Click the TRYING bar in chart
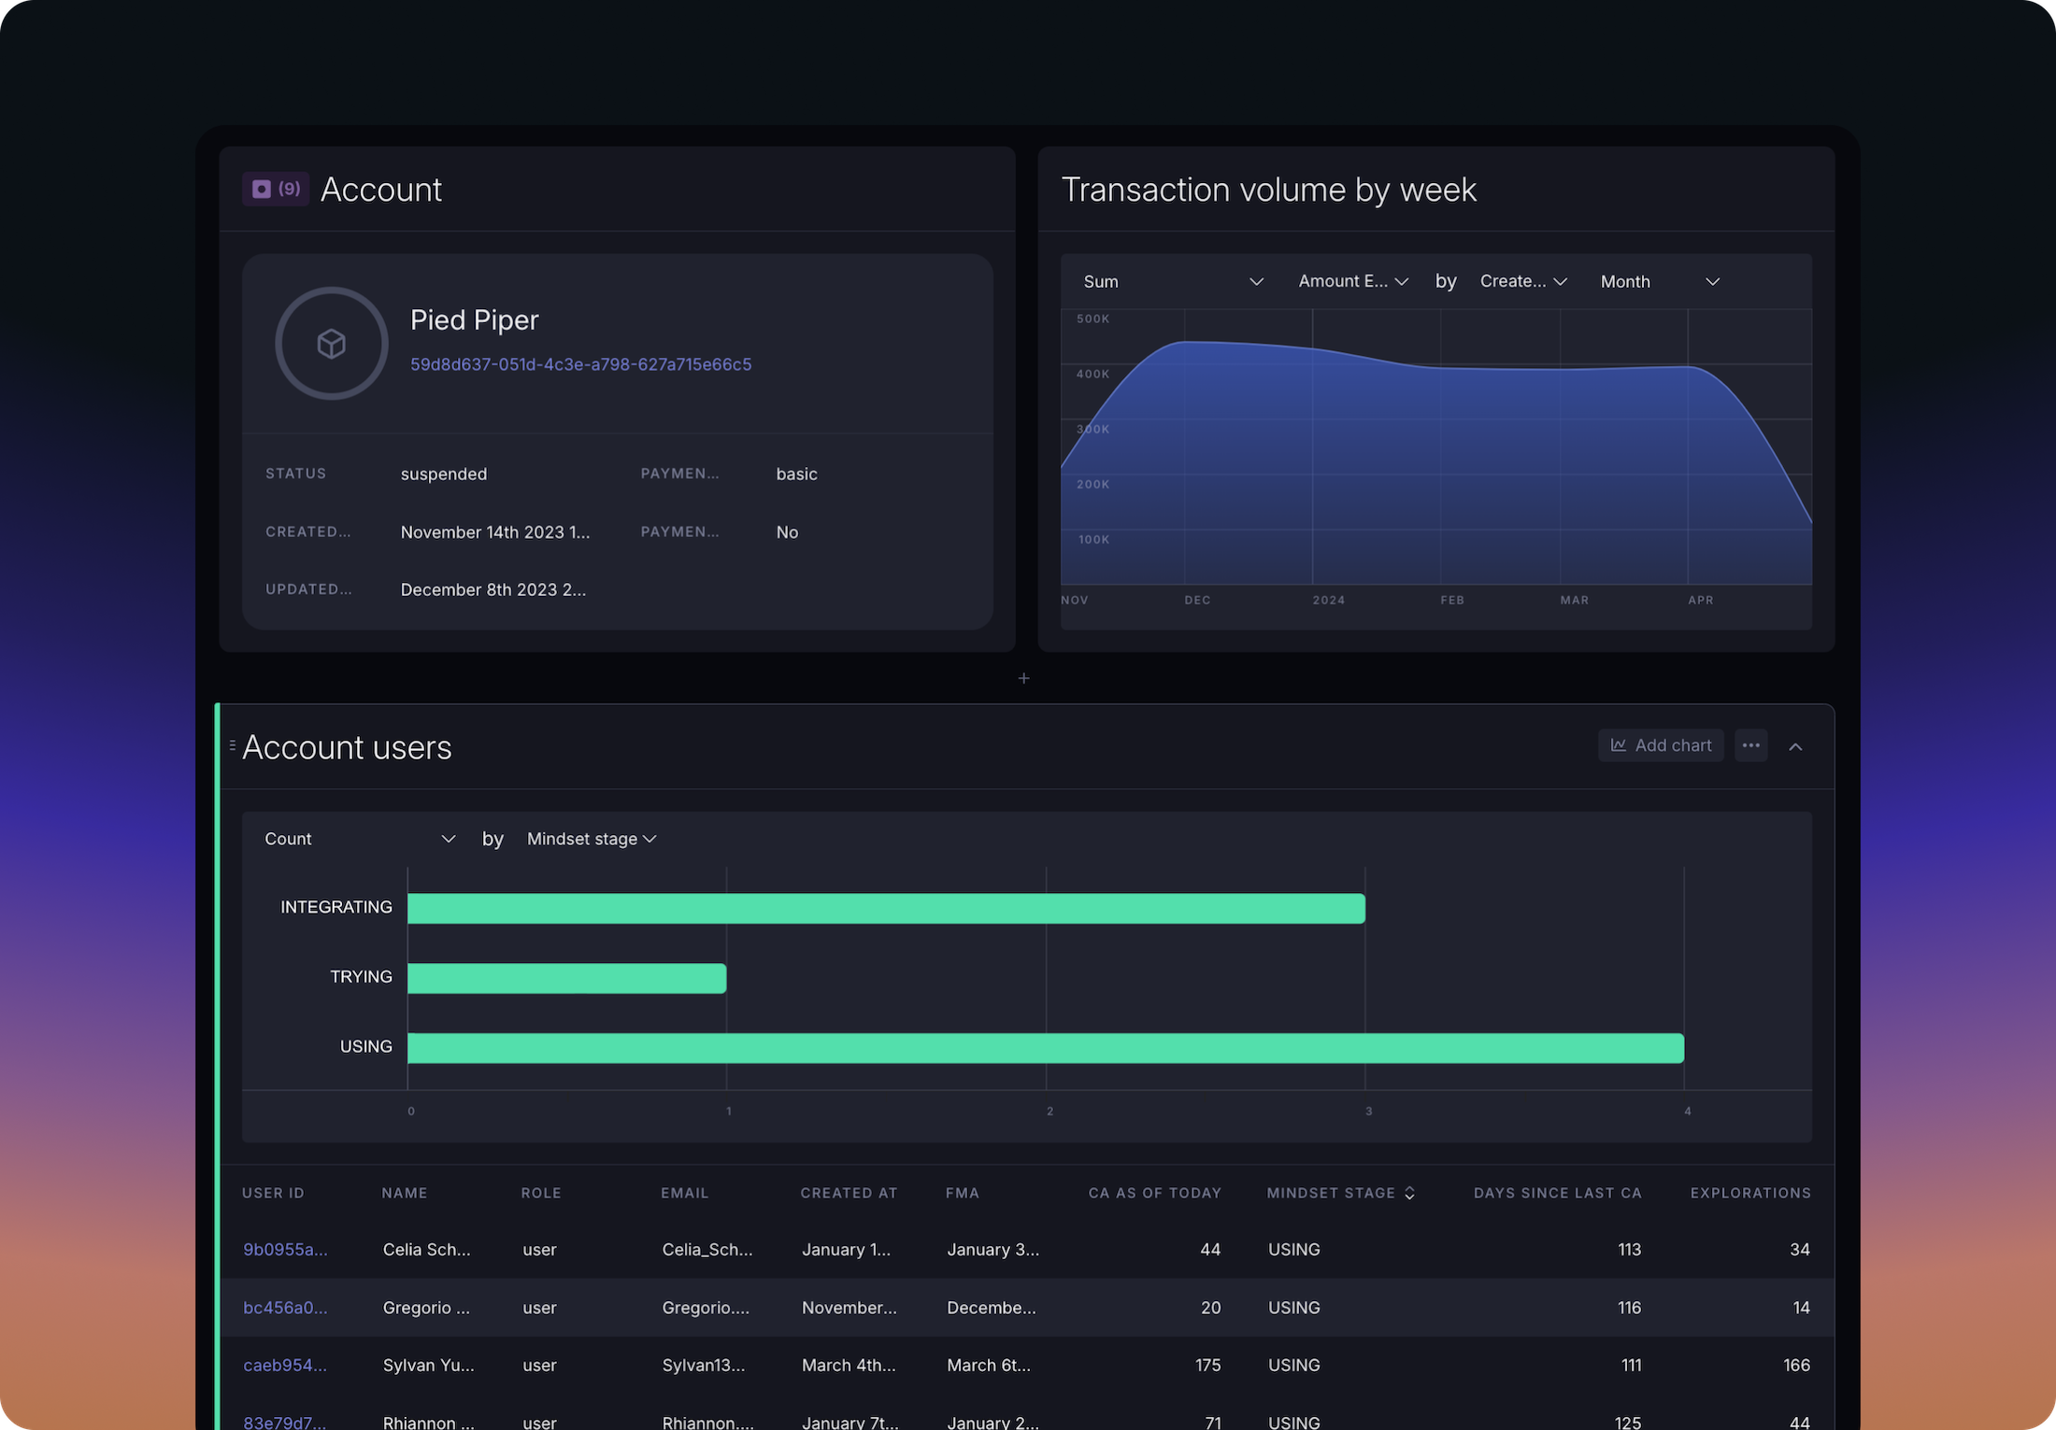This screenshot has width=2056, height=1430. 566,978
